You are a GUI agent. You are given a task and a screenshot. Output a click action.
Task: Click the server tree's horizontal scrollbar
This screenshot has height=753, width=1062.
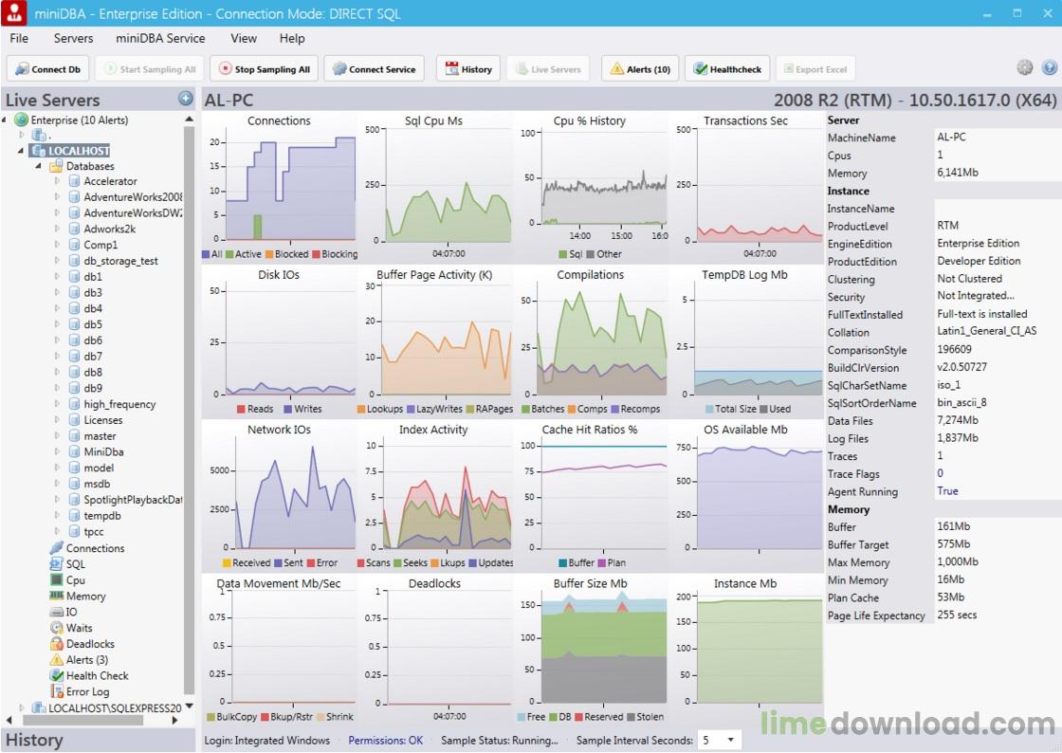pos(85,721)
